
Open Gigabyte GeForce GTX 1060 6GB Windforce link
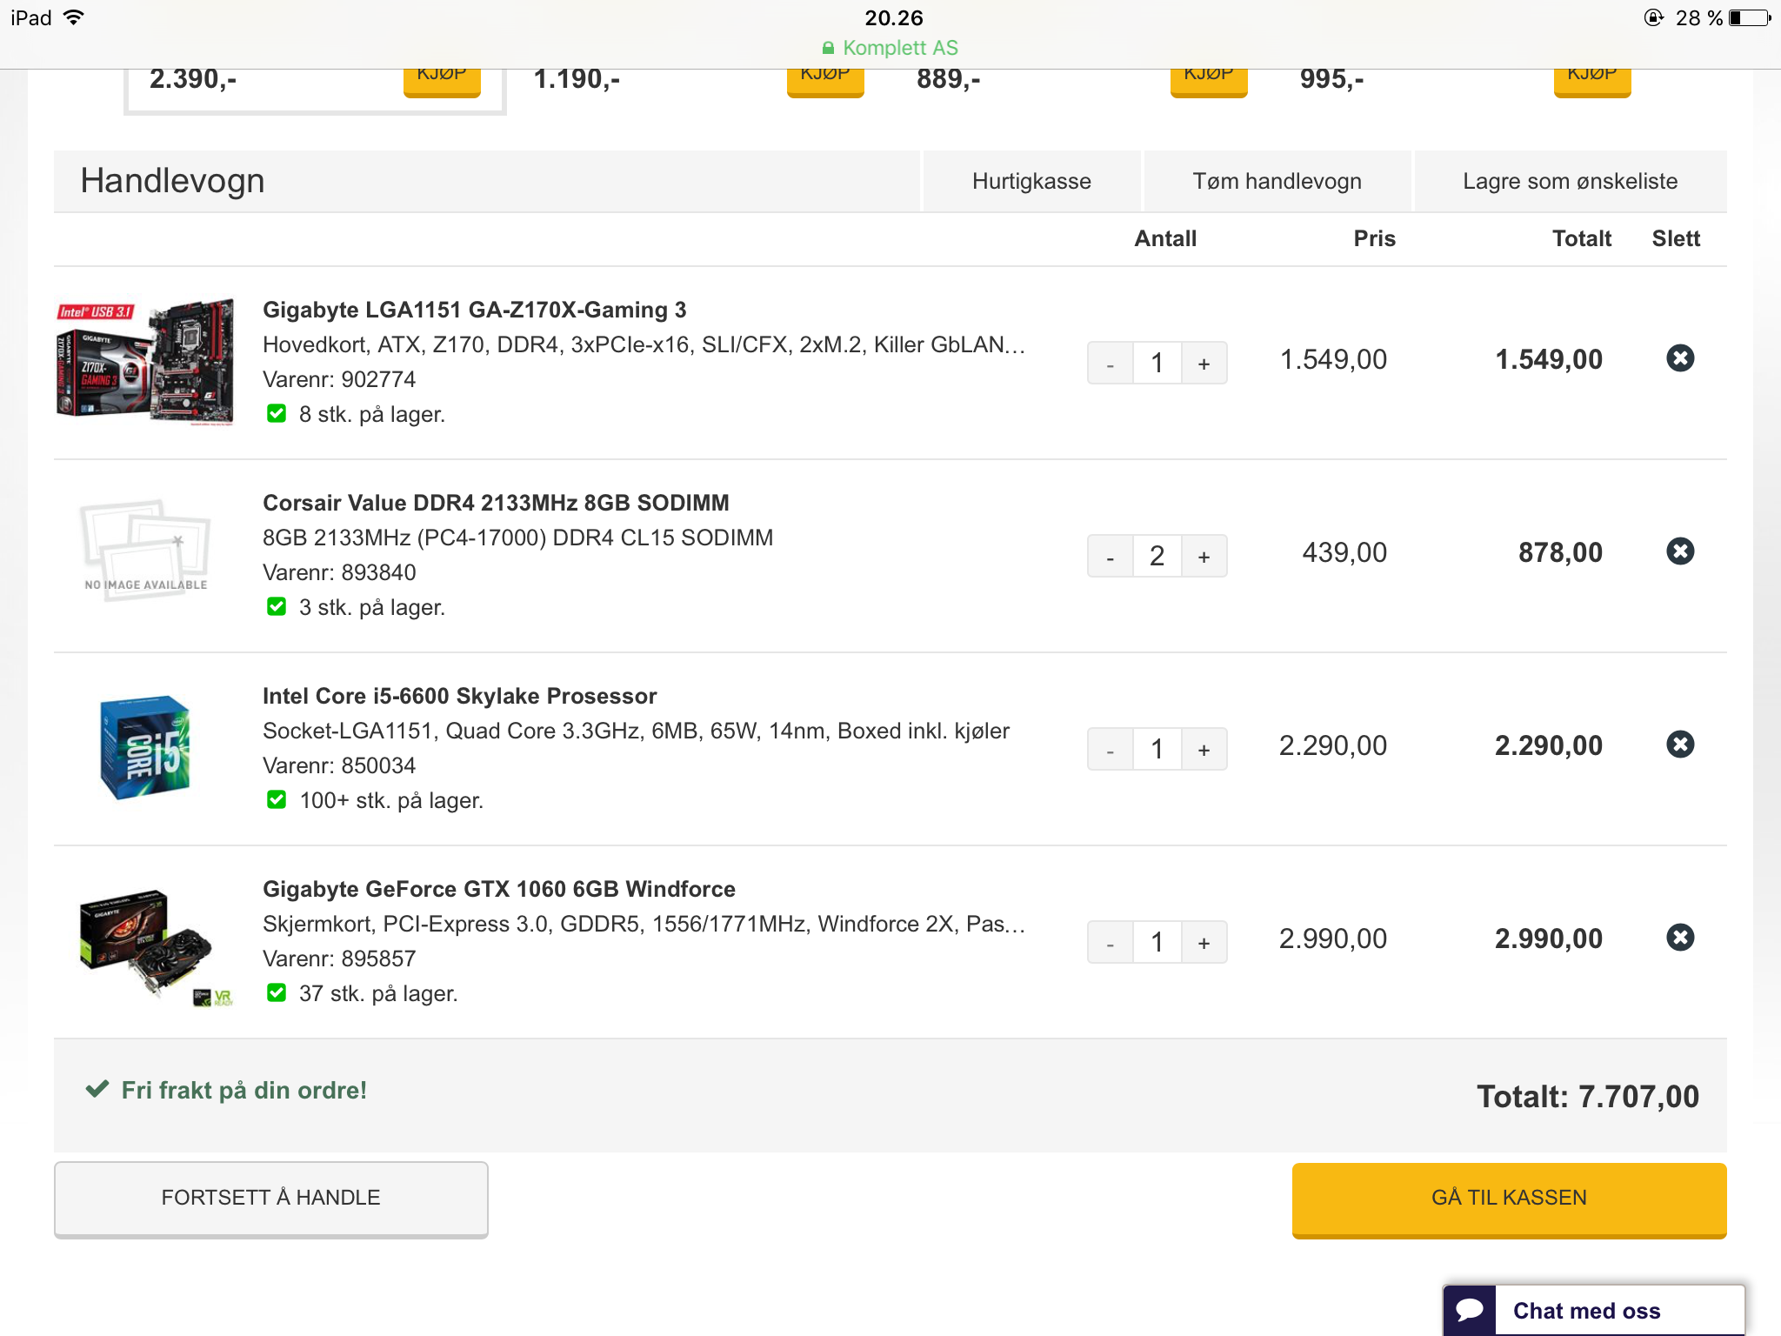(499, 889)
